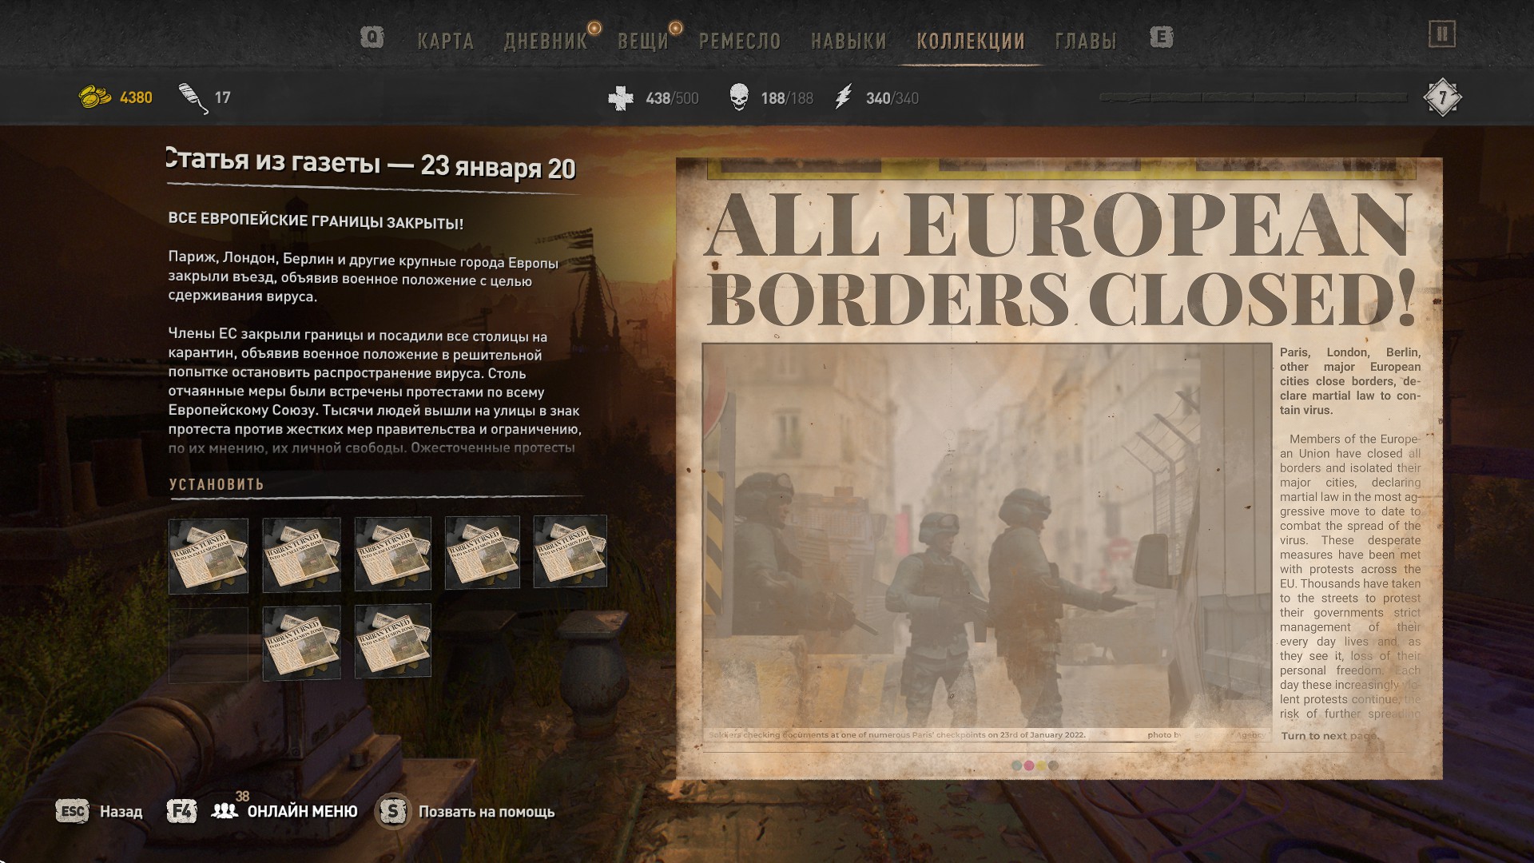Open the Навыки tab
The width and height of the screenshot is (1534, 863).
pyautogui.click(x=848, y=41)
